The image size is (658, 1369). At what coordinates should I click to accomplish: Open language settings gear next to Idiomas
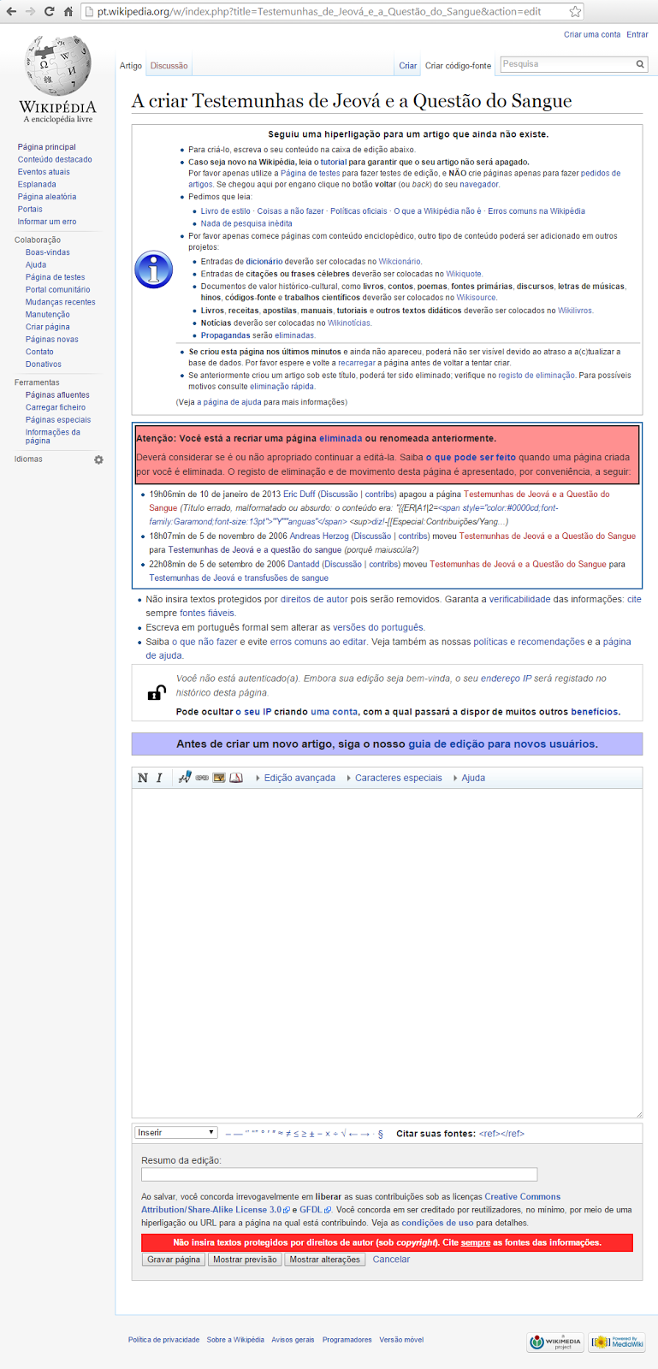point(98,459)
